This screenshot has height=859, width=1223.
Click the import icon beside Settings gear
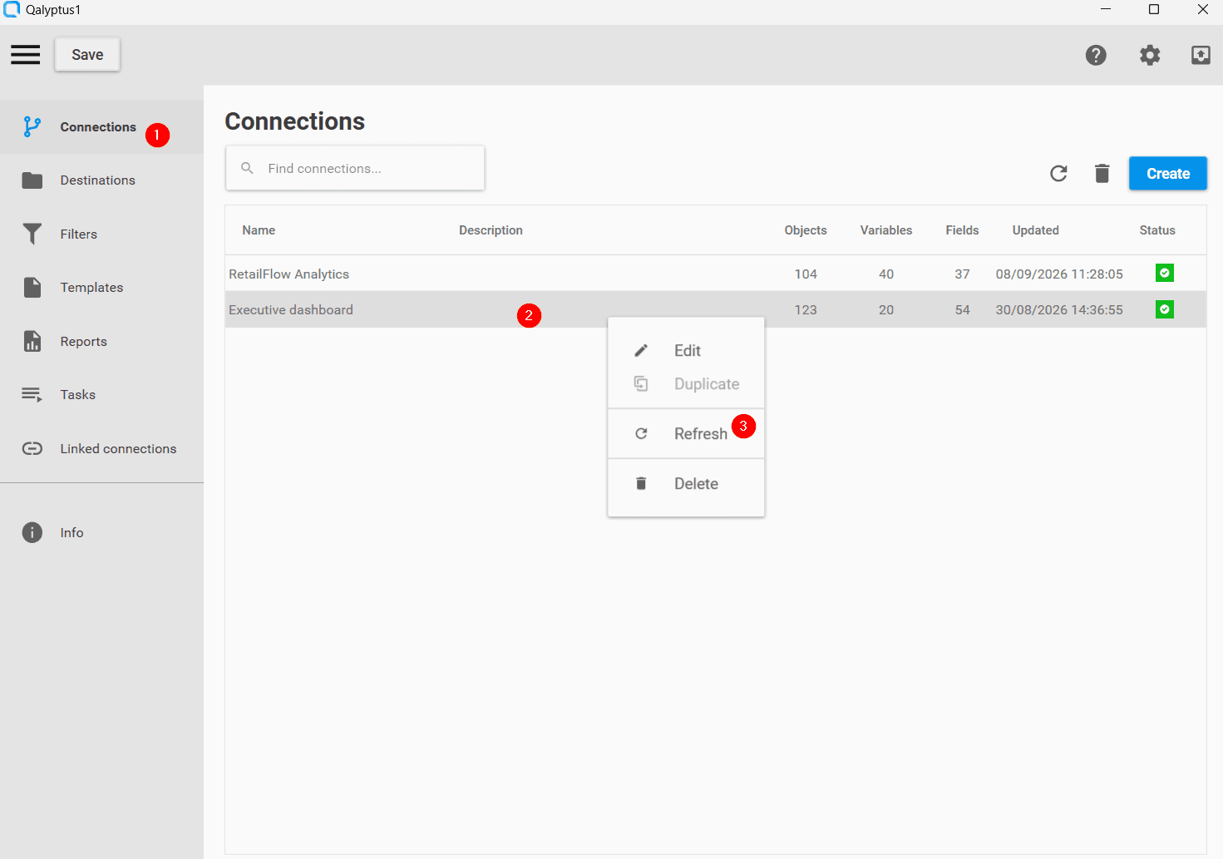[x=1201, y=55]
